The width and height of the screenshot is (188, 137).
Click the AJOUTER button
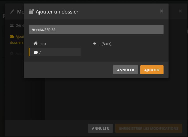pyautogui.click(x=152, y=70)
